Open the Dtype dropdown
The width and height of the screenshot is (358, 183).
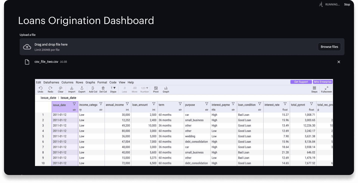[x=113, y=88]
